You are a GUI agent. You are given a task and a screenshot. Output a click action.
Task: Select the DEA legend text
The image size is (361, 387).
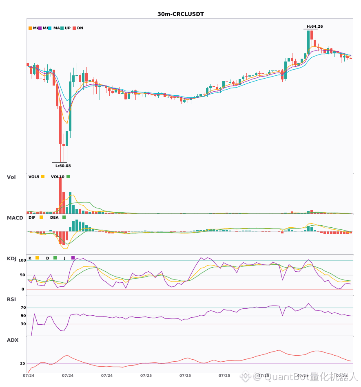[x=54, y=218]
